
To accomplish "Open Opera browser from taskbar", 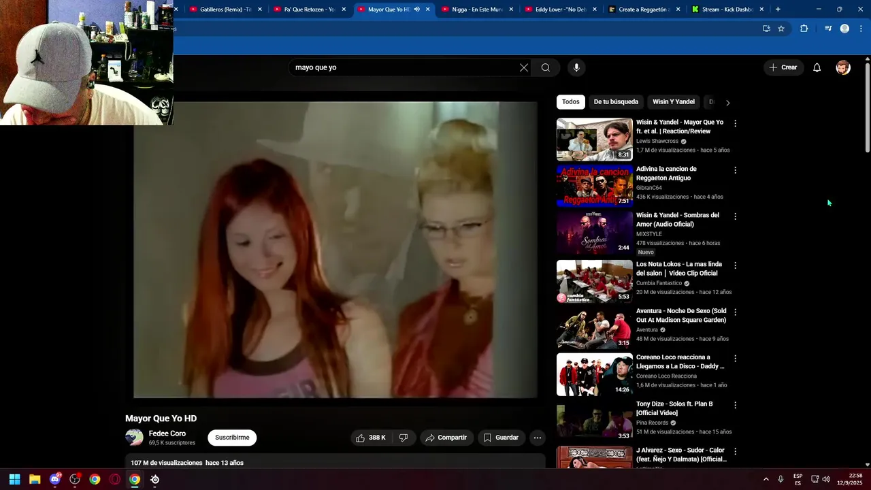I will click(x=115, y=479).
